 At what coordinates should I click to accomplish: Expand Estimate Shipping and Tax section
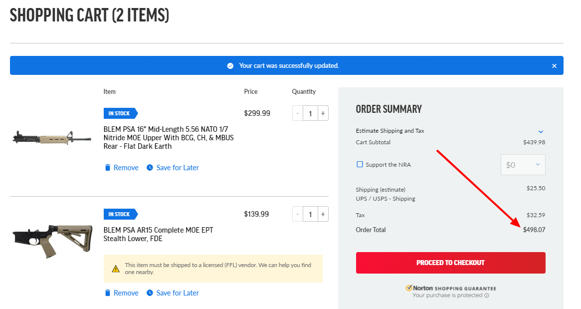[x=541, y=131]
